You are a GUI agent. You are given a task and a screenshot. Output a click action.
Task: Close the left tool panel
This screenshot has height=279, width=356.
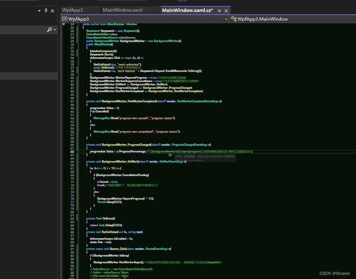coord(53,11)
